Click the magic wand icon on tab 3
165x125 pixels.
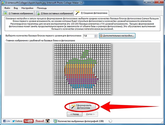[x=78, y=13]
